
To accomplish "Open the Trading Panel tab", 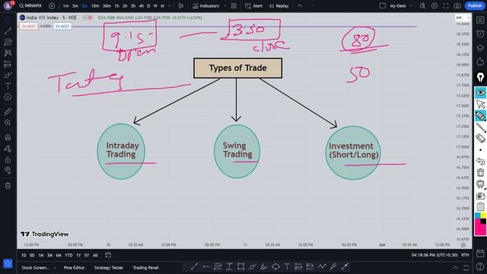I will tap(145, 267).
